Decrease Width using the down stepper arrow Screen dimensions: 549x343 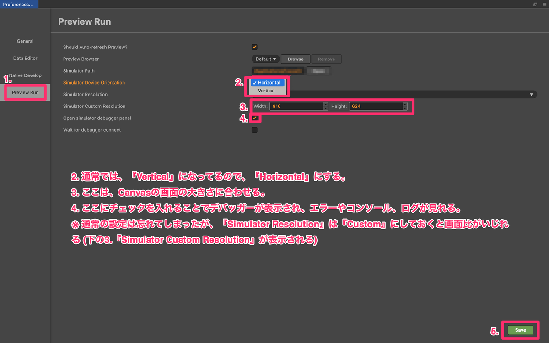click(x=326, y=108)
